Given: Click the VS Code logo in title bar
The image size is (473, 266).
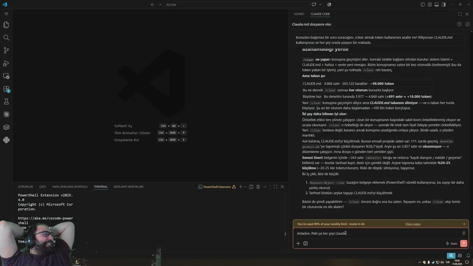Looking at the screenshot, I should (5, 4).
